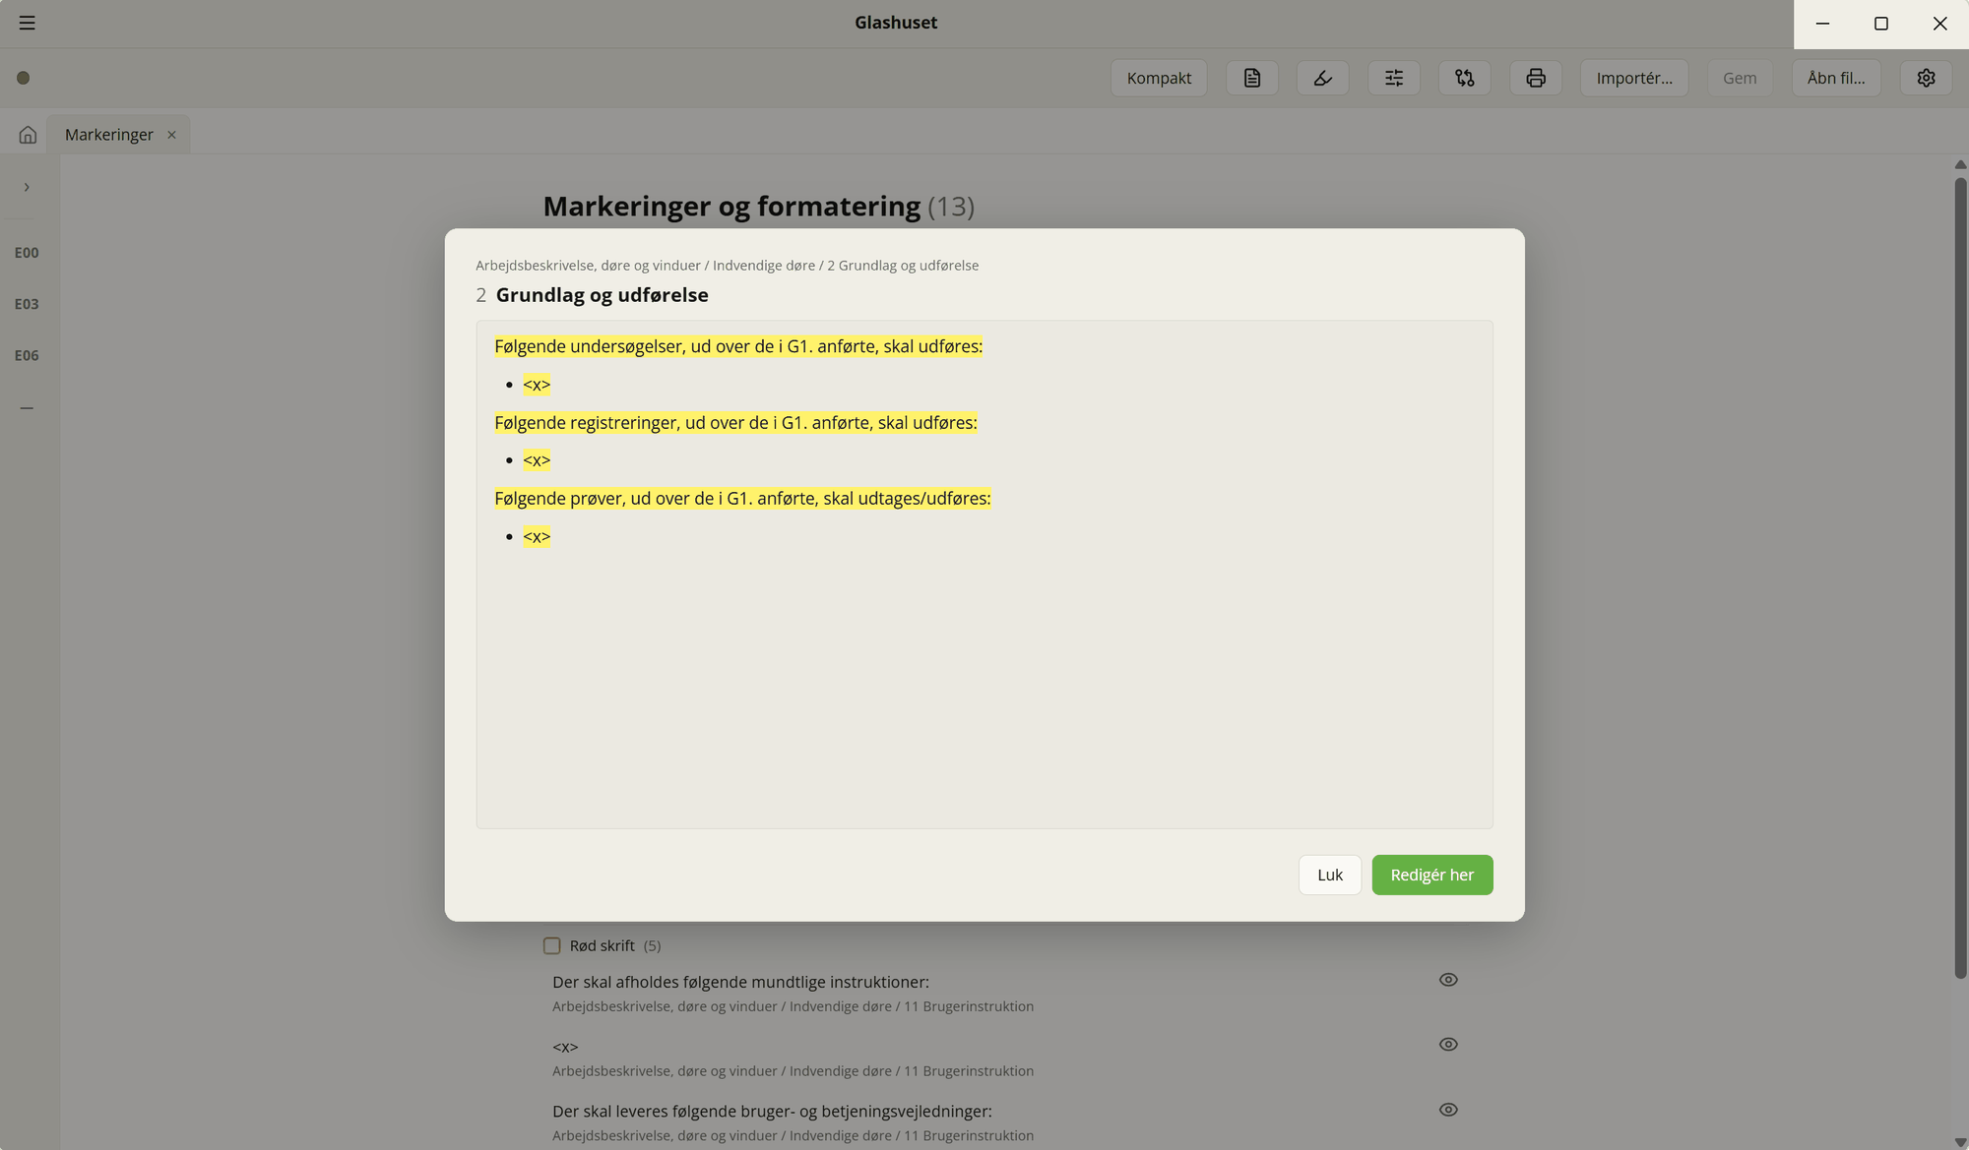Image resolution: width=1969 pixels, height=1150 pixels.
Task: Click the Gem button
Action: [1740, 78]
